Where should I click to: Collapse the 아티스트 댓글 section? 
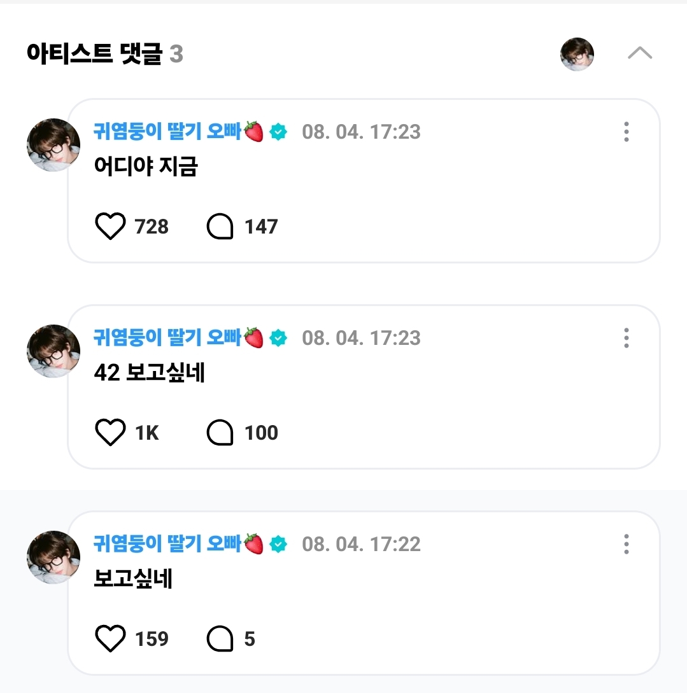(x=640, y=53)
